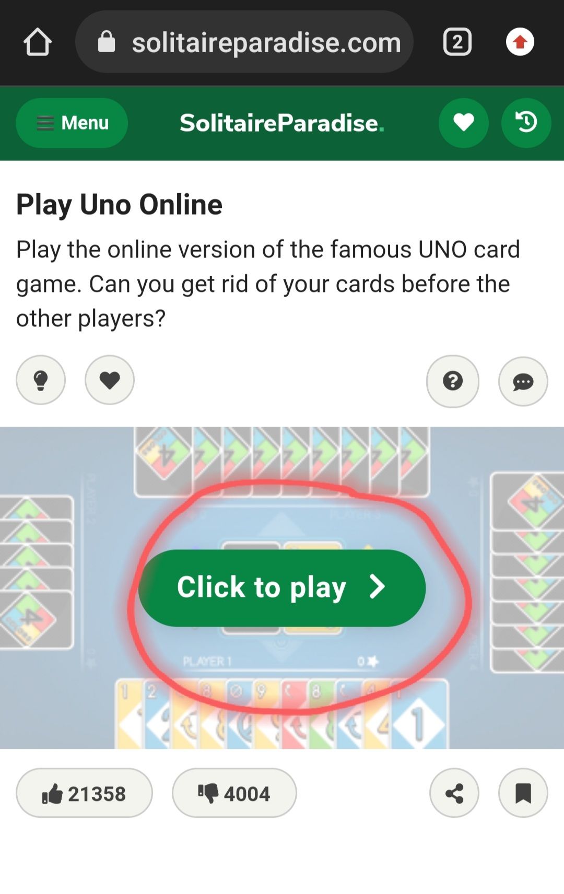Open recently played history icon
Viewport: 564px width, 894px height.
(526, 123)
